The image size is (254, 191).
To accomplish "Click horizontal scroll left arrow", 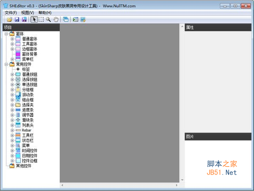I will tap(62, 185).
